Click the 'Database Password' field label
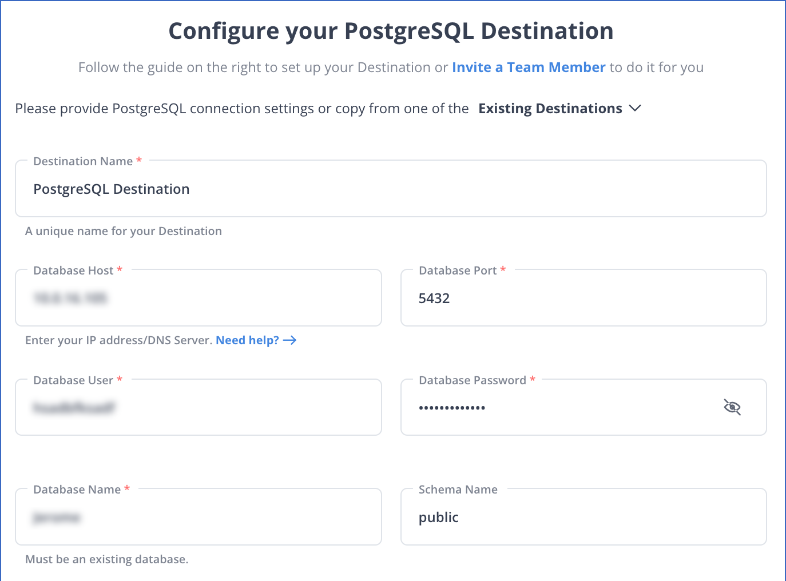This screenshot has width=786, height=581. (473, 380)
